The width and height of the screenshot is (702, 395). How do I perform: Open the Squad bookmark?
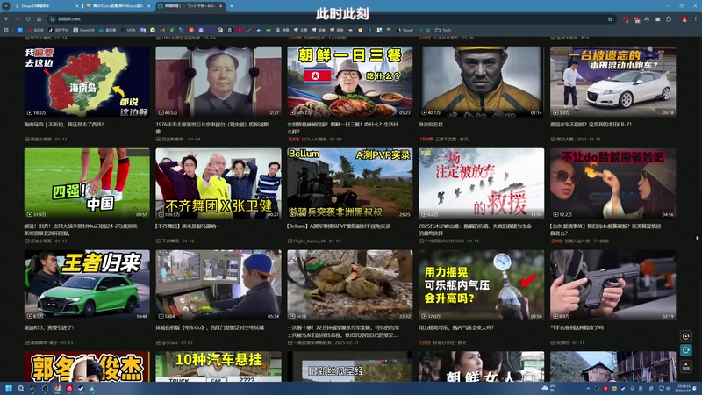coord(405,30)
